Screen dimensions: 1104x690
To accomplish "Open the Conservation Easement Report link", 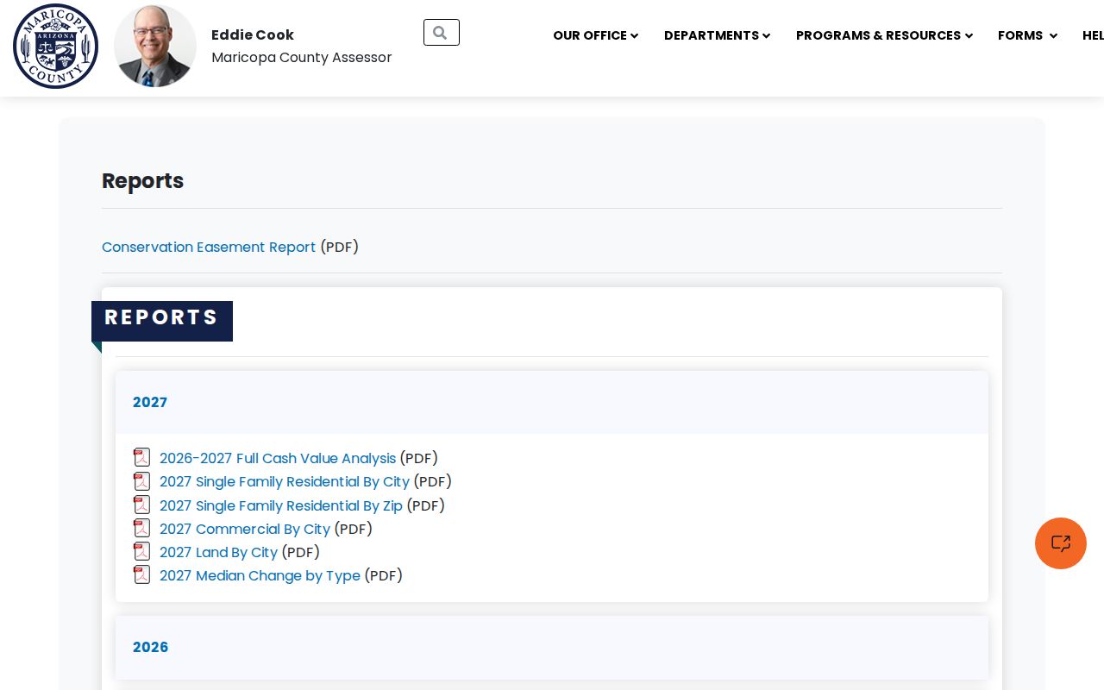I will click(209, 248).
